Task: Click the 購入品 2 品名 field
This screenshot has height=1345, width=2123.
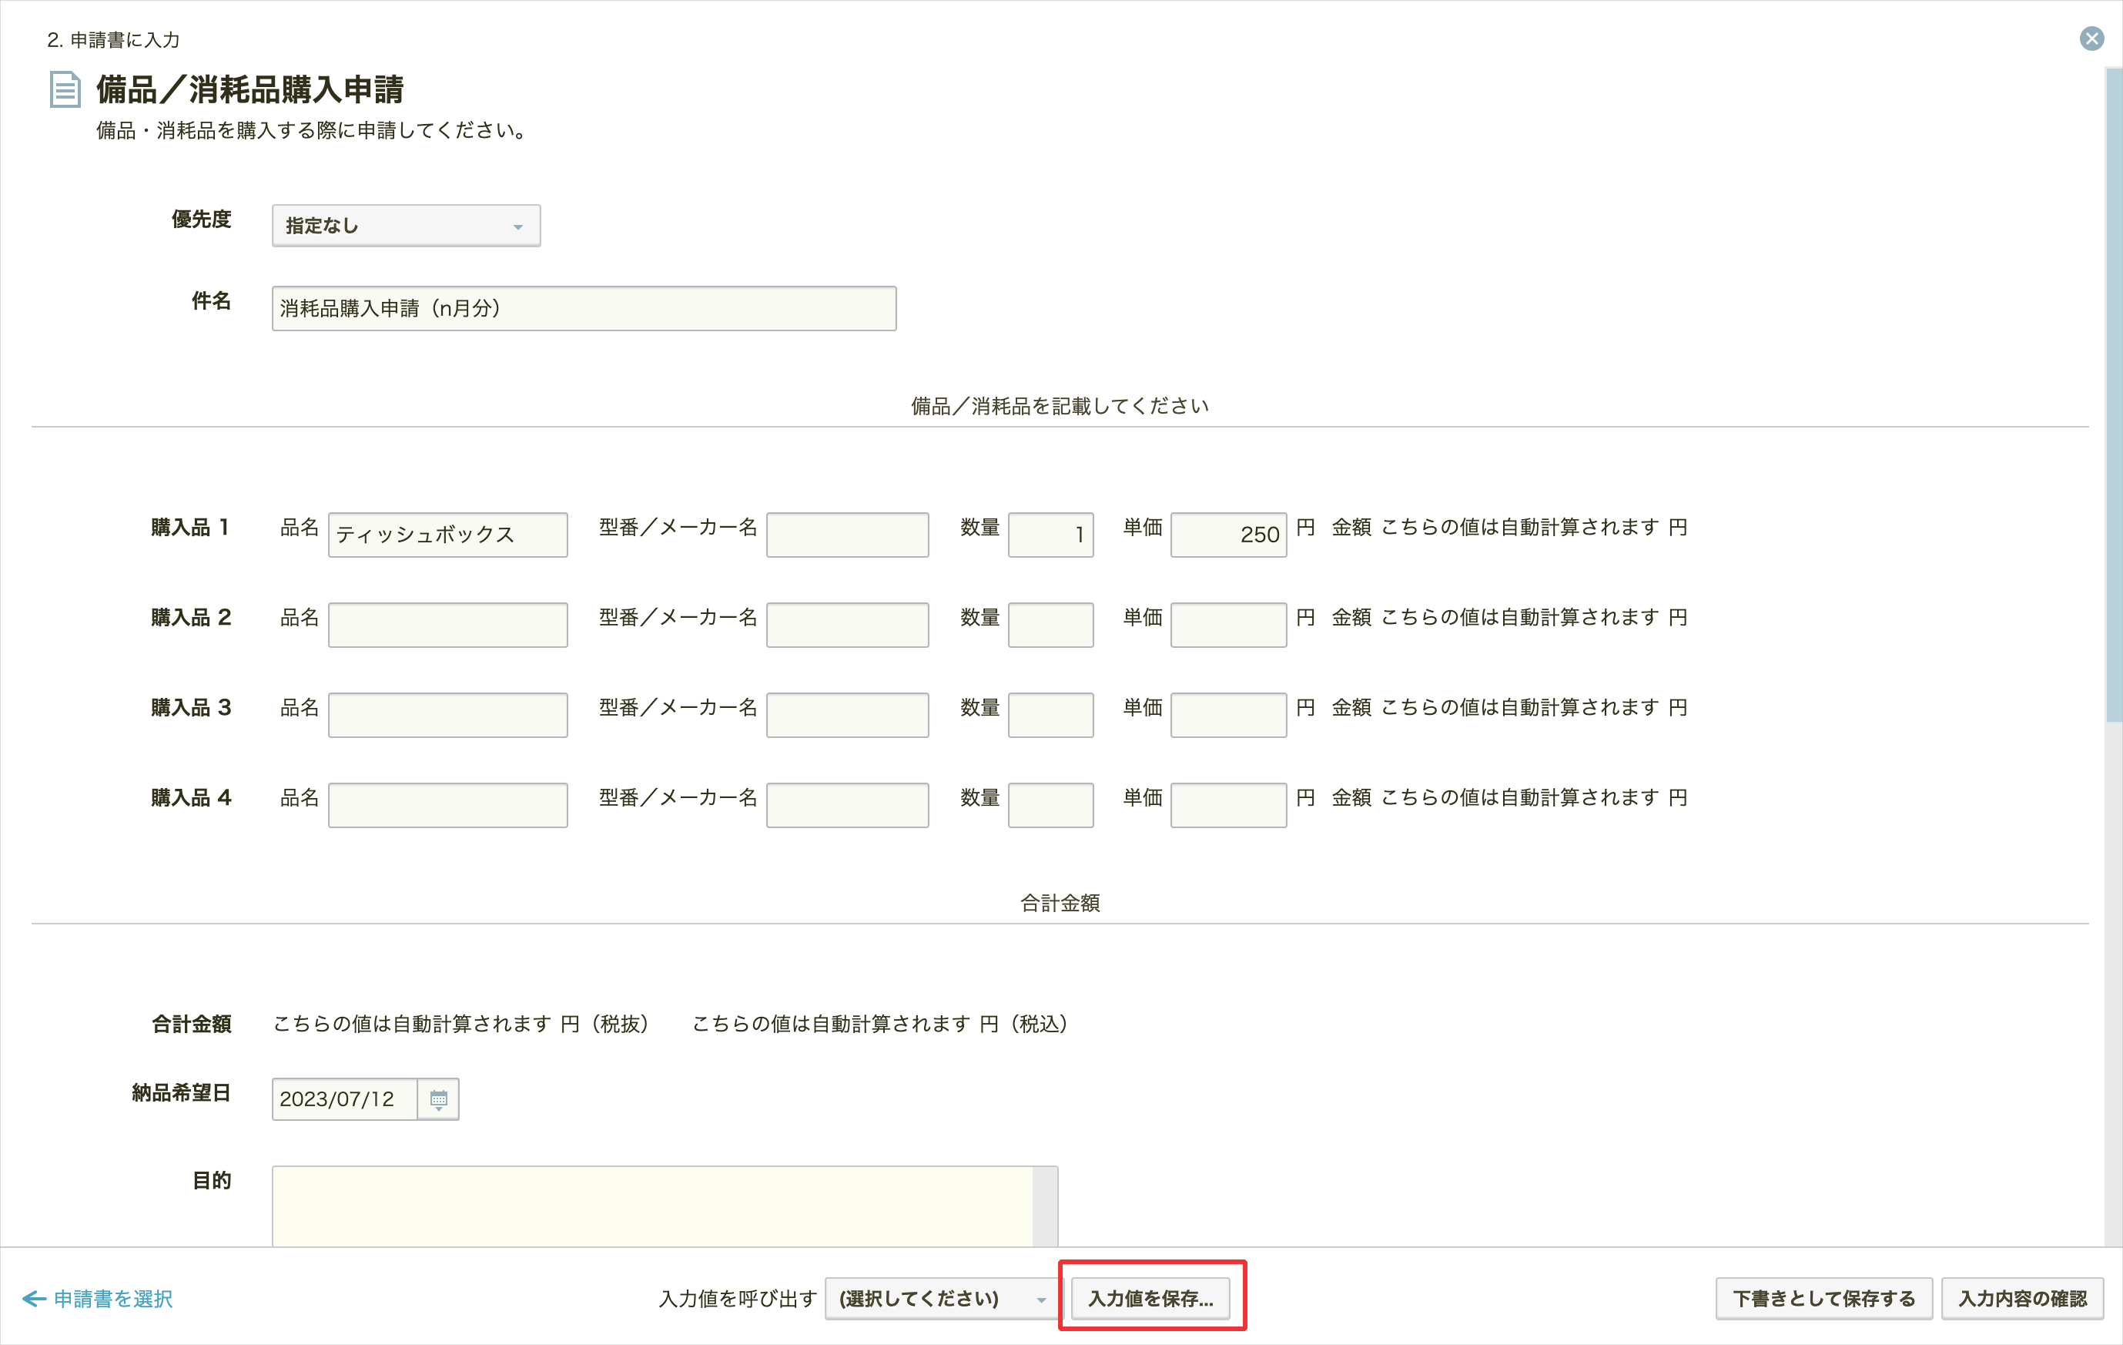Action: 448,625
